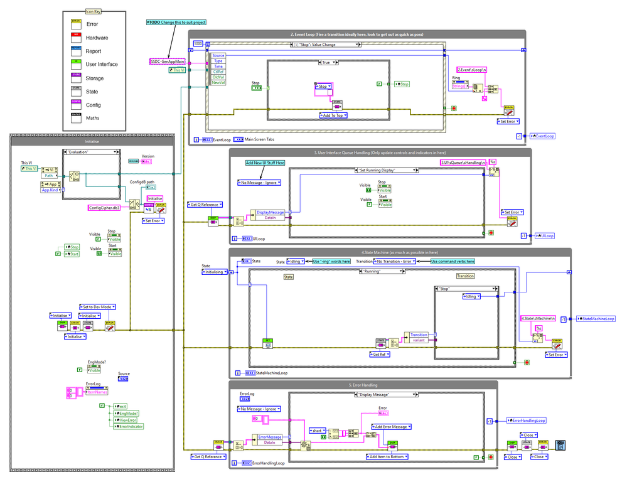The height and width of the screenshot is (477, 627).
Task: Click the Config icon in Icon Key
Action: coord(76,105)
